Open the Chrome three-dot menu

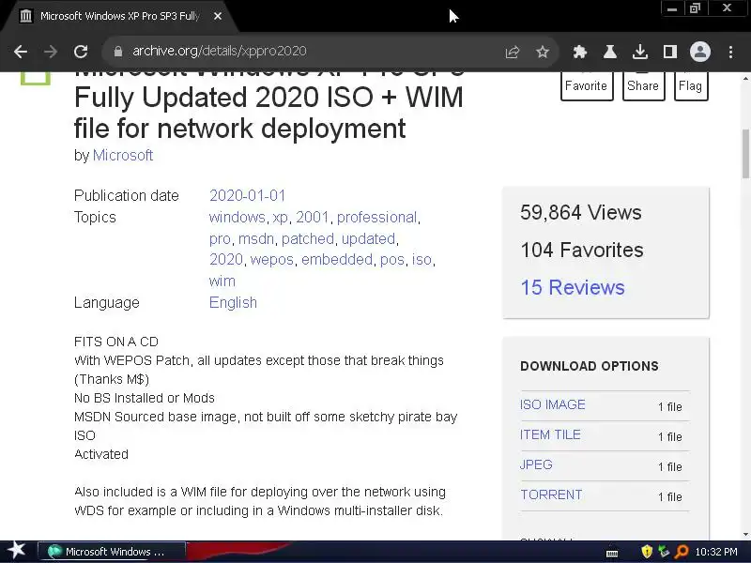[730, 52]
